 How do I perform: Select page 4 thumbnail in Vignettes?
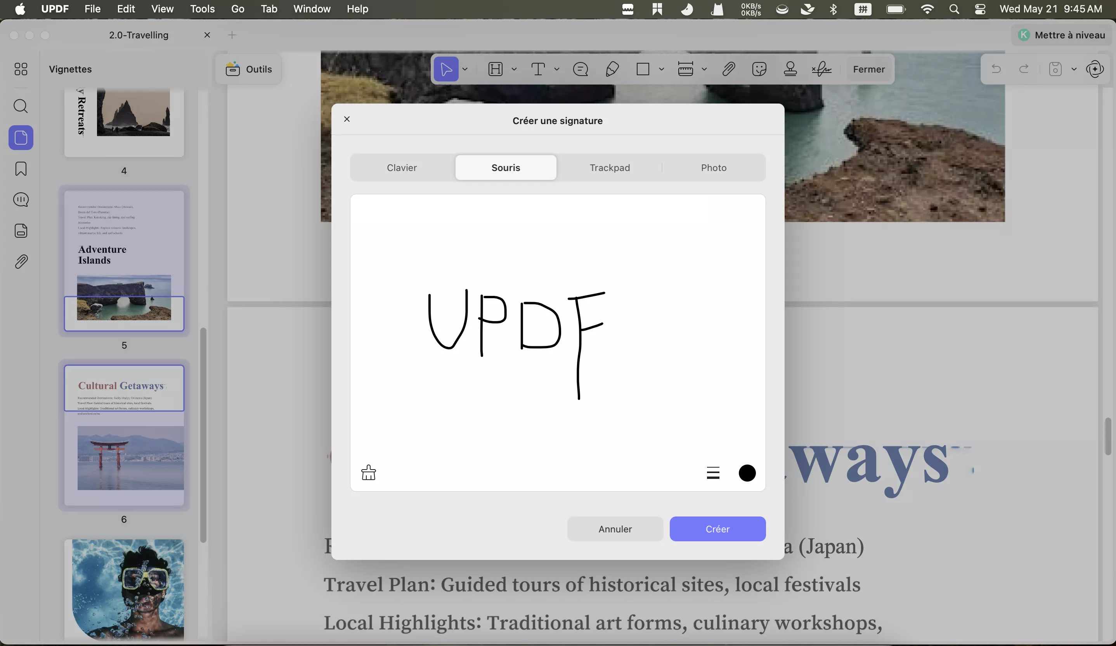[124, 122]
